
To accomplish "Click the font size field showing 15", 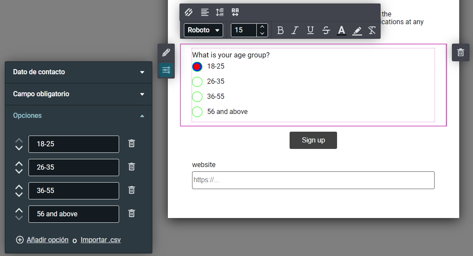I will coord(244,30).
